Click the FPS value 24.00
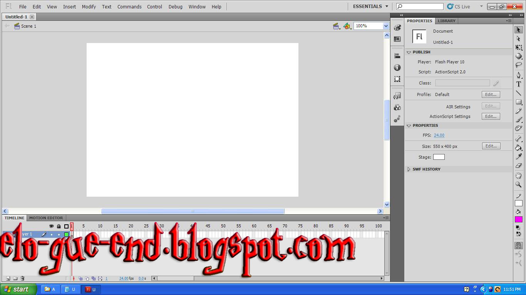The height and width of the screenshot is (295, 526). click(x=439, y=135)
